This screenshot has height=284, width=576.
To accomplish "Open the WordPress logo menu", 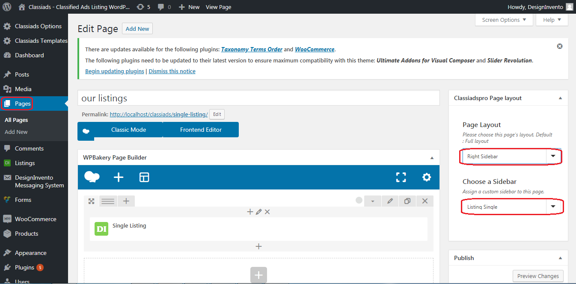I will tap(7, 7).
